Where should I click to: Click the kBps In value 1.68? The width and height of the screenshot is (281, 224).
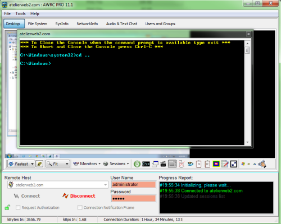(83, 220)
